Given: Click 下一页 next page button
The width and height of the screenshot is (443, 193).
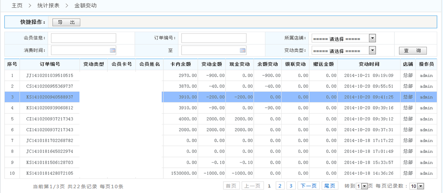Looking at the screenshot, I should 308,186.
